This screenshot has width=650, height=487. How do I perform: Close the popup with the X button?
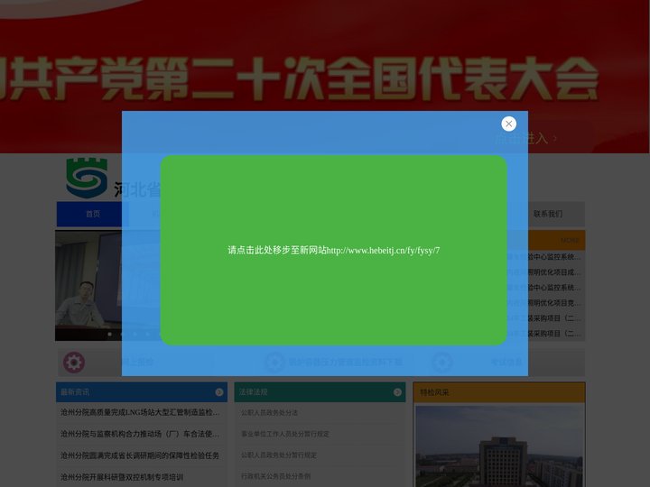click(x=508, y=124)
